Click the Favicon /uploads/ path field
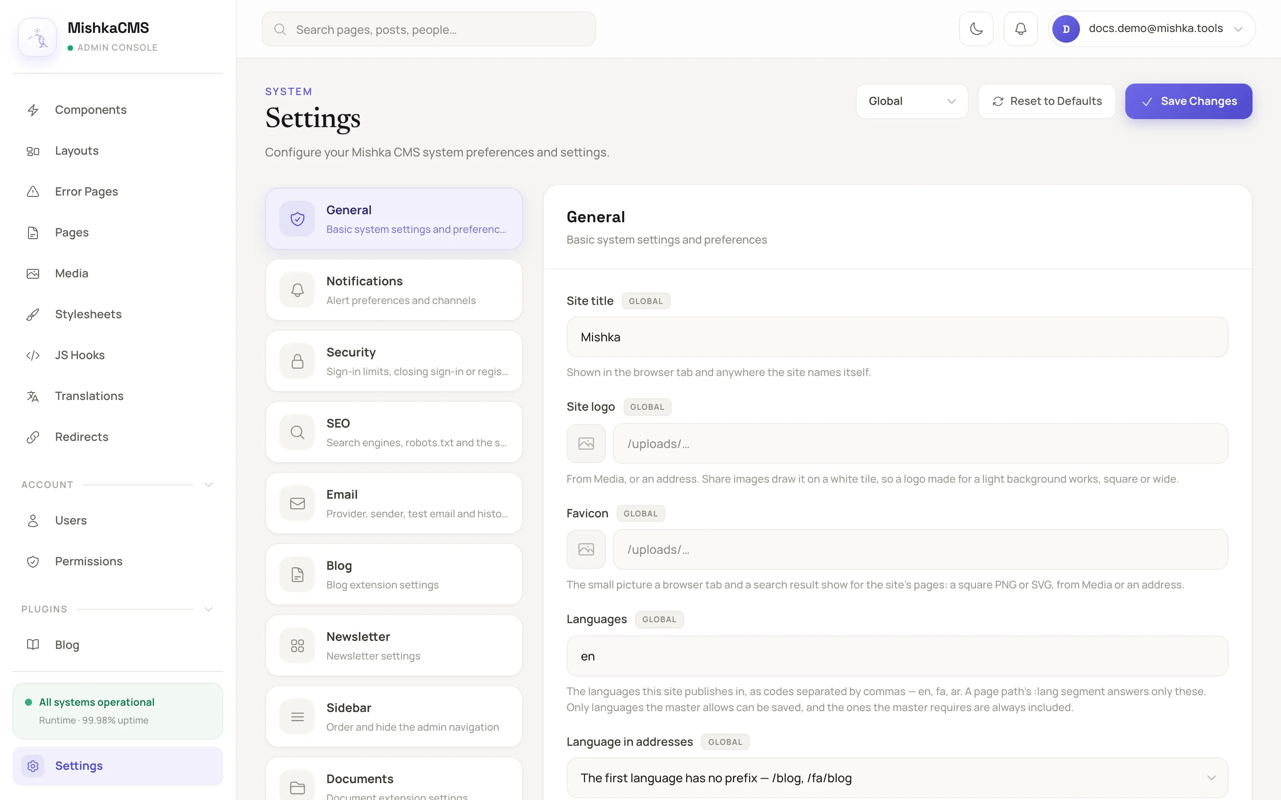 click(x=920, y=549)
